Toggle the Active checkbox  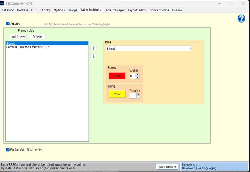[8, 24]
